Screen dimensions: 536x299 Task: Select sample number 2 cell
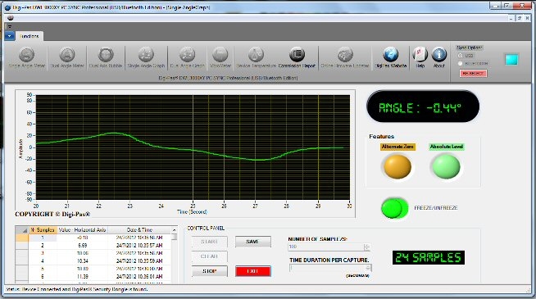(x=43, y=246)
